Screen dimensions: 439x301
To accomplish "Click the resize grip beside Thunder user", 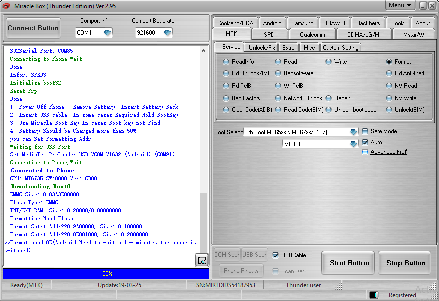I will (339, 286).
